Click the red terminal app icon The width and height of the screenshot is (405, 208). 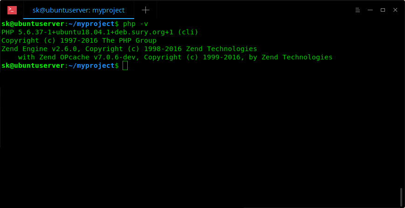click(x=12, y=10)
